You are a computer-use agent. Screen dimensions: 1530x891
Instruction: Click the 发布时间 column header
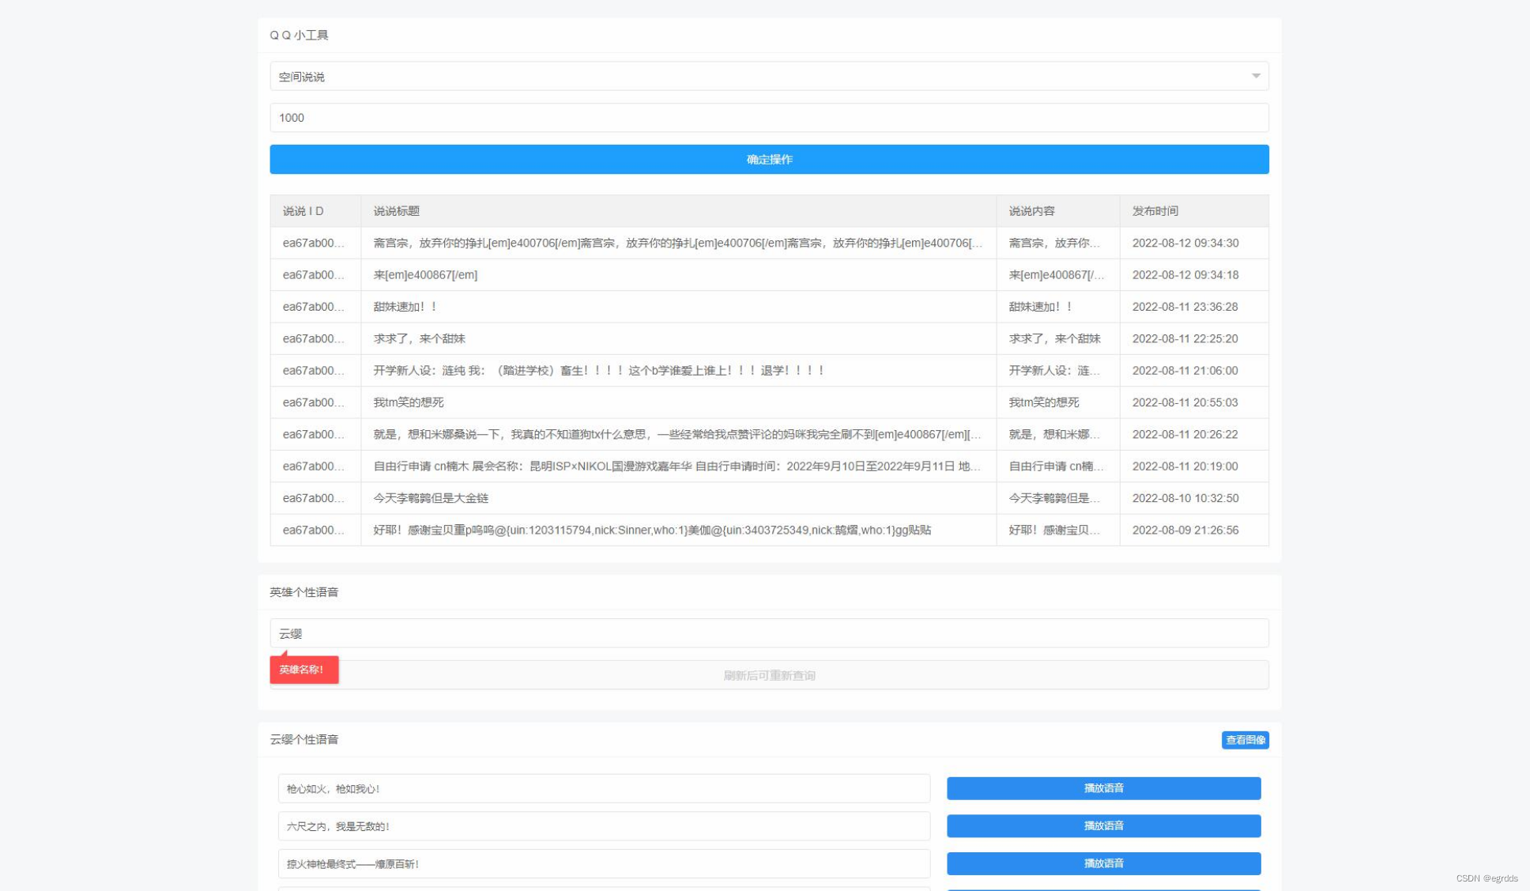pos(1155,211)
